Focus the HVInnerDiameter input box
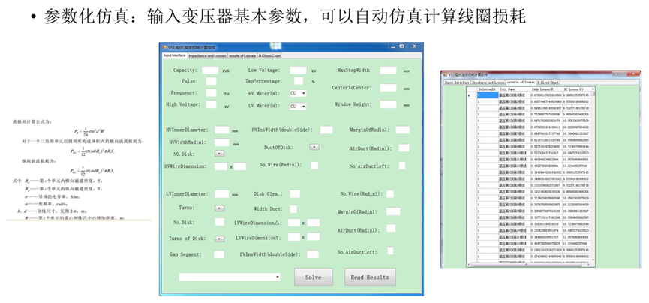This screenshot has width=649, height=303. (222, 130)
